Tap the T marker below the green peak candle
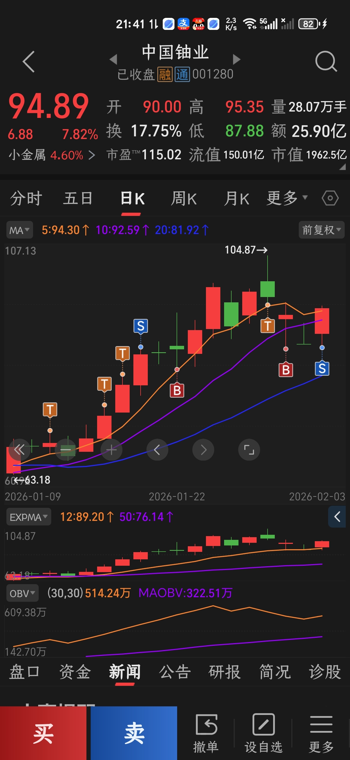Image resolution: width=350 pixels, height=760 pixels. coord(268,326)
